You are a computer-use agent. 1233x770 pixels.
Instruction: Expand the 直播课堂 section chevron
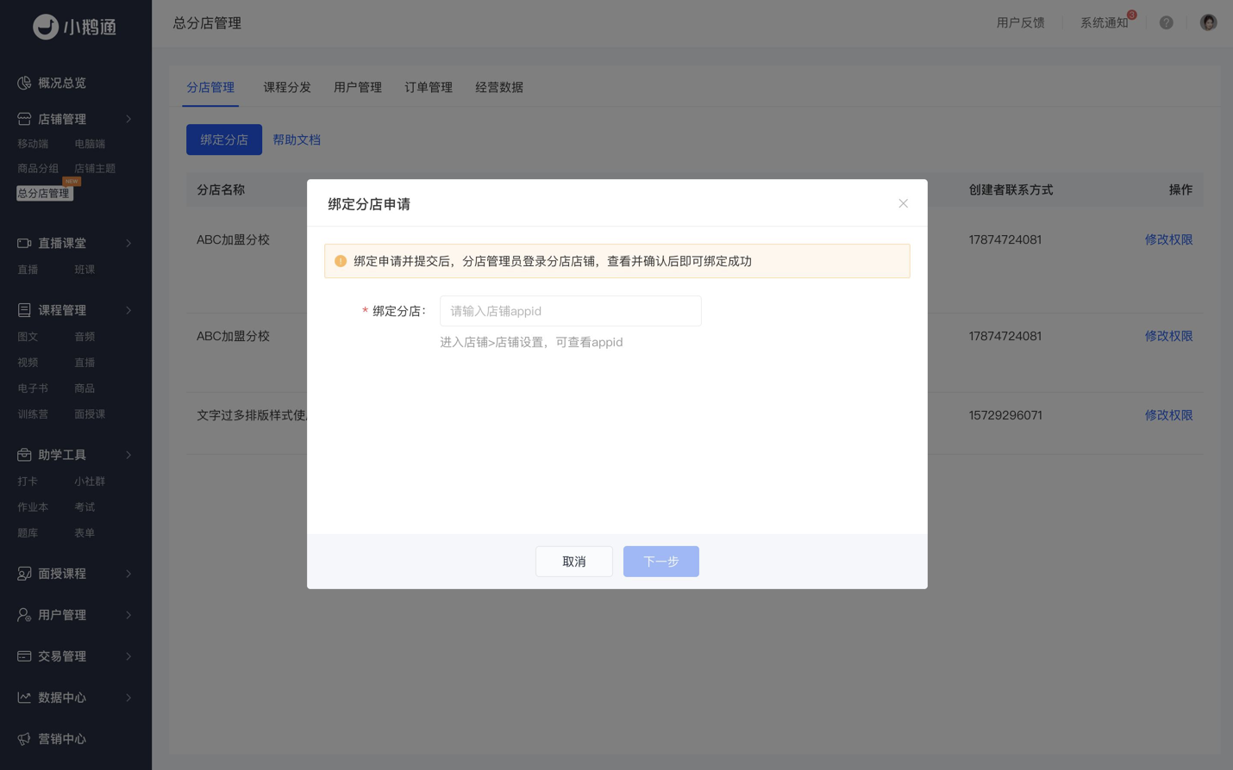point(128,243)
